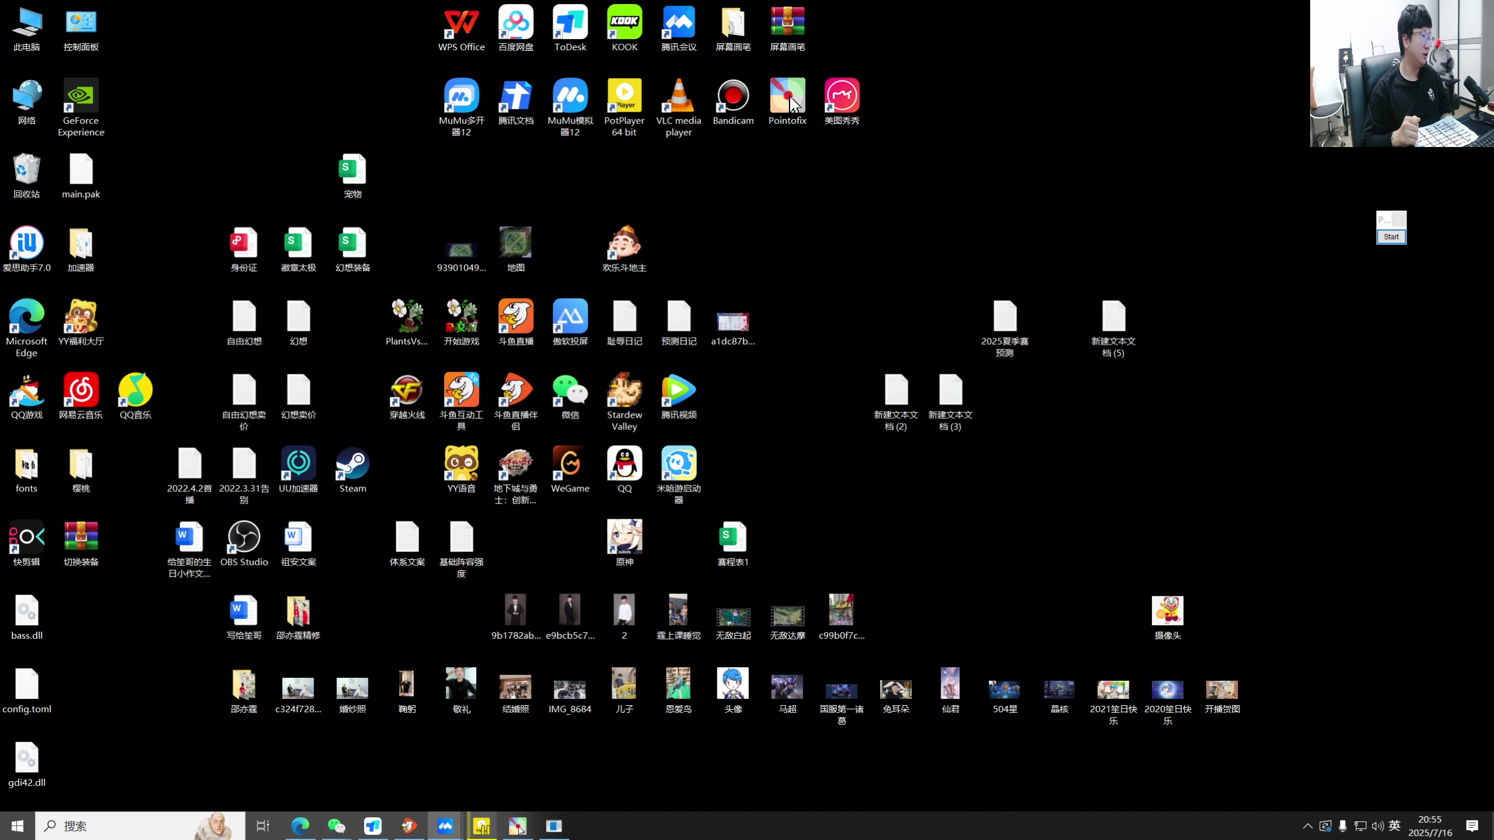Open the 欢乐斗地主 desktop shortcut
1494x840 pixels.
[x=624, y=250]
